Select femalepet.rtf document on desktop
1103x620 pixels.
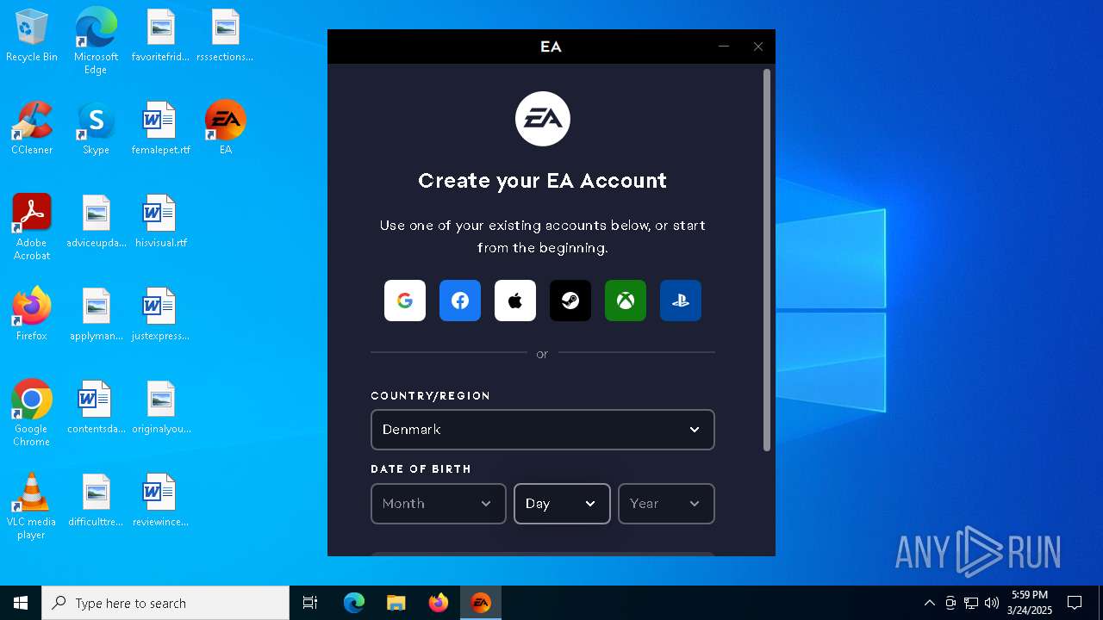click(x=160, y=128)
